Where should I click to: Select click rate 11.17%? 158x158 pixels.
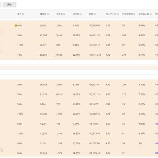tap(76, 94)
